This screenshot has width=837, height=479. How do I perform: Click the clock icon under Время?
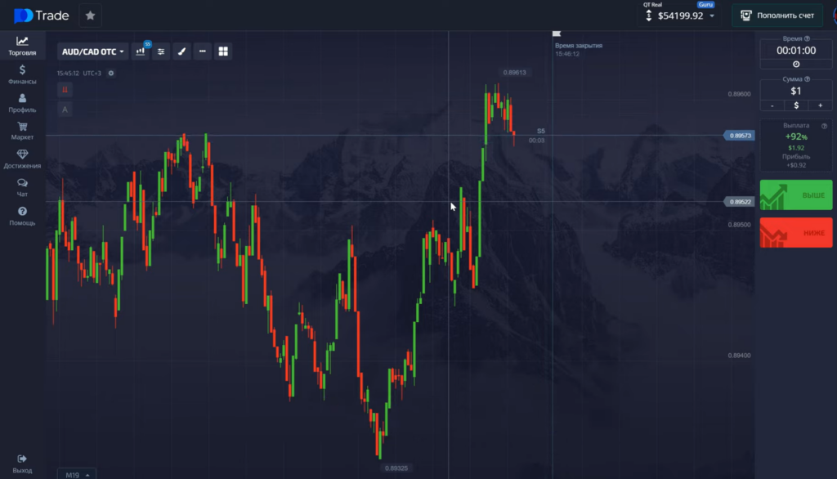(796, 64)
